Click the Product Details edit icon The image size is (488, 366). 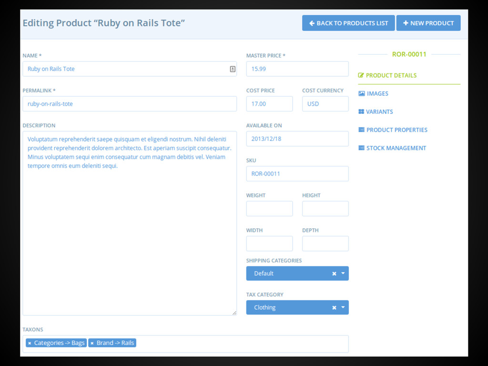point(361,75)
